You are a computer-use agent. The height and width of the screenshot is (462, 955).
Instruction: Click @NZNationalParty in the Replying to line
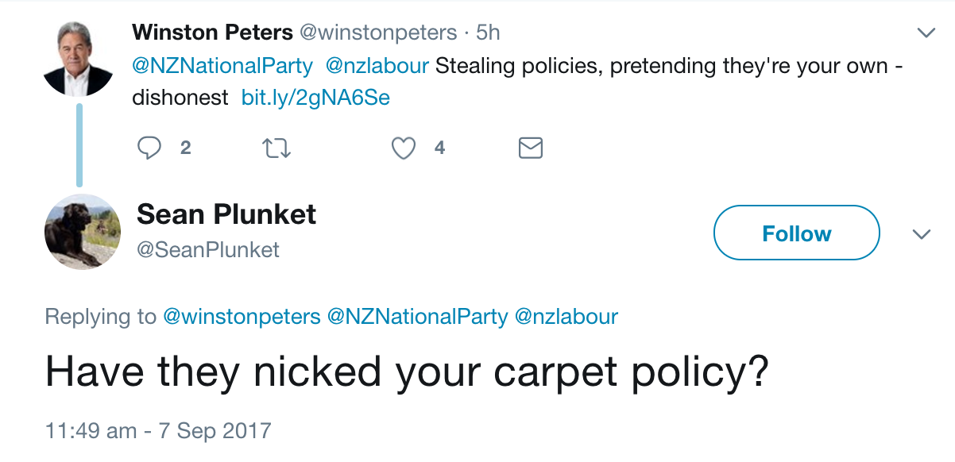(418, 317)
